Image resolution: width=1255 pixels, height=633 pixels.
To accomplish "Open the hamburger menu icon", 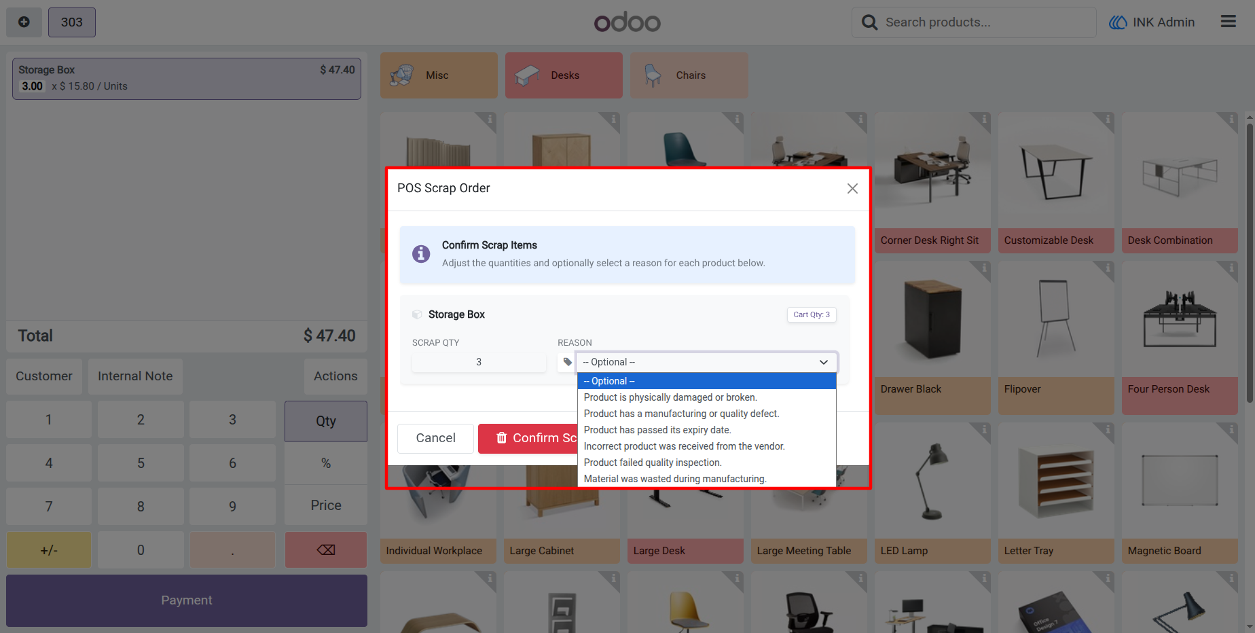I will [x=1228, y=22].
